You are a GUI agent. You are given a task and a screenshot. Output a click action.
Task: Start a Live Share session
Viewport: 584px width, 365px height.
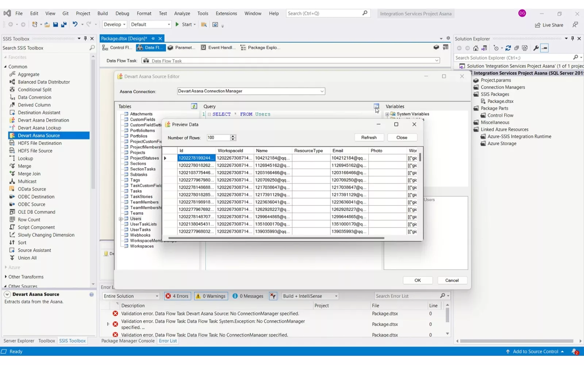(x=549, y=25)
